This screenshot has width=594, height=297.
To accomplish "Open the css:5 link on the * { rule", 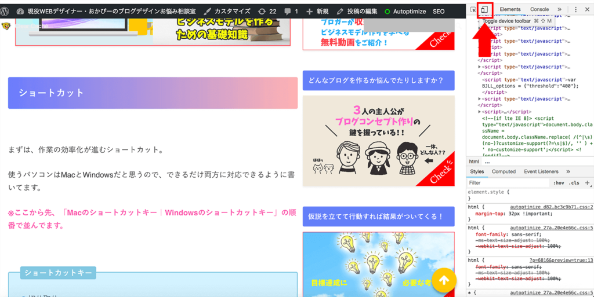I will tap(551, 293).
